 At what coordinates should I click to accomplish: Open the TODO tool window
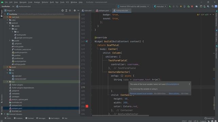click(7, 118)
